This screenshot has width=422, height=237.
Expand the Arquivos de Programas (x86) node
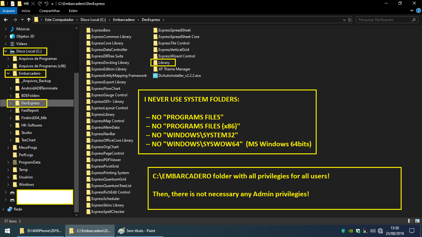click(x=8, y=66)
